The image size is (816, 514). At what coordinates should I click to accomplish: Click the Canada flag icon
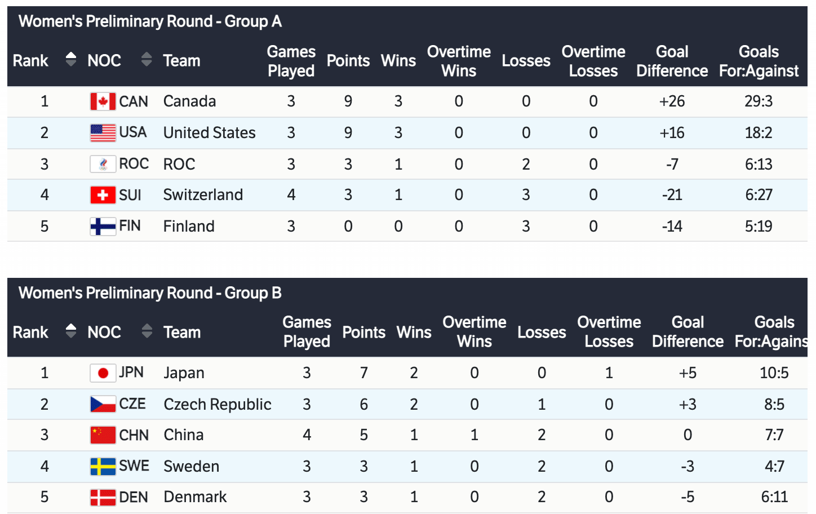pos(103,101)
